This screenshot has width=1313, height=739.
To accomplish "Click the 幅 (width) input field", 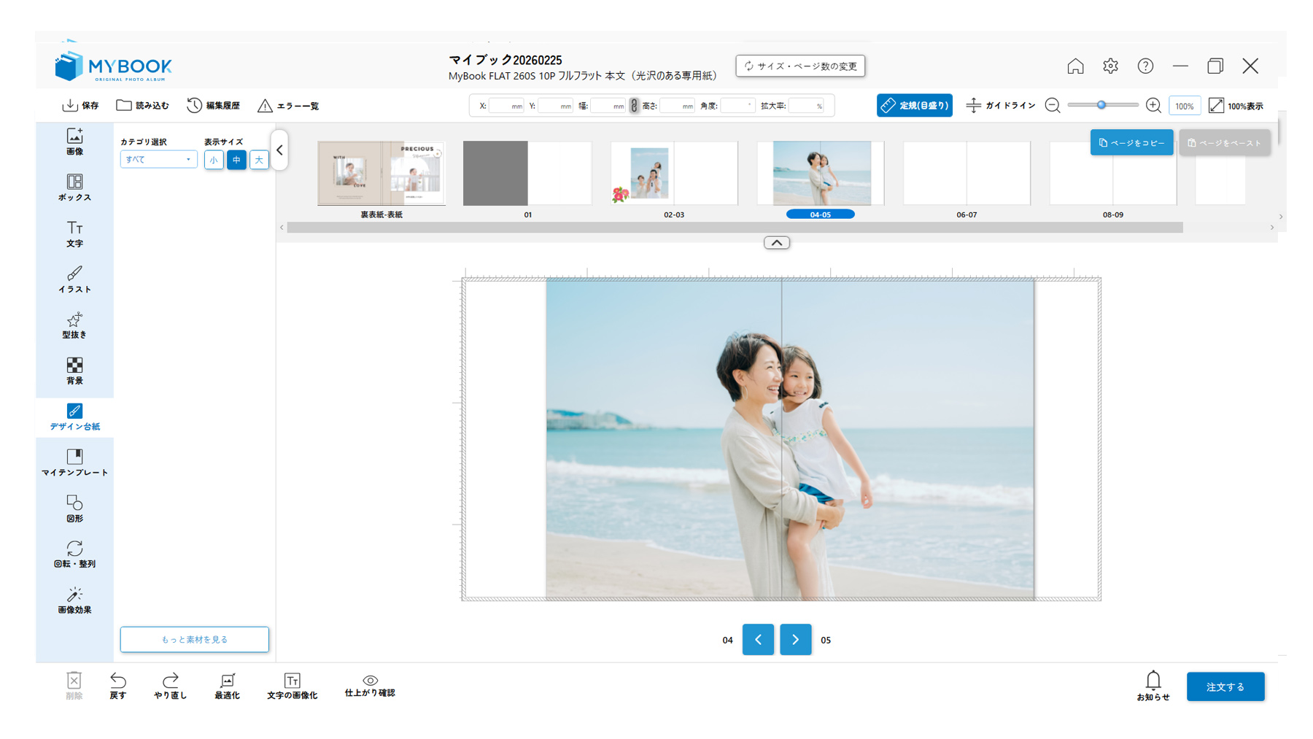I will pos(608,106).
